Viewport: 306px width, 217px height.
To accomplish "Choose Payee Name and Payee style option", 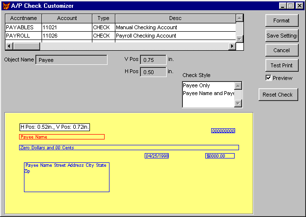I will pos(208,93).
